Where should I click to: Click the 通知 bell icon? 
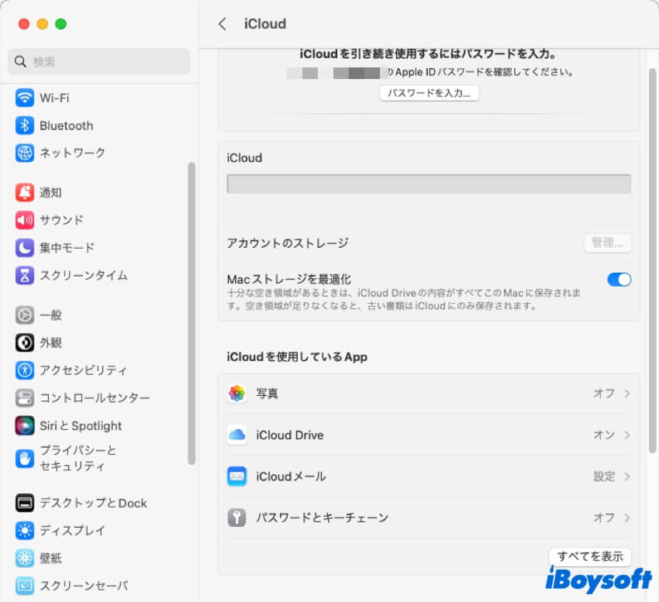pyautogui.click(x=25, y=192)
